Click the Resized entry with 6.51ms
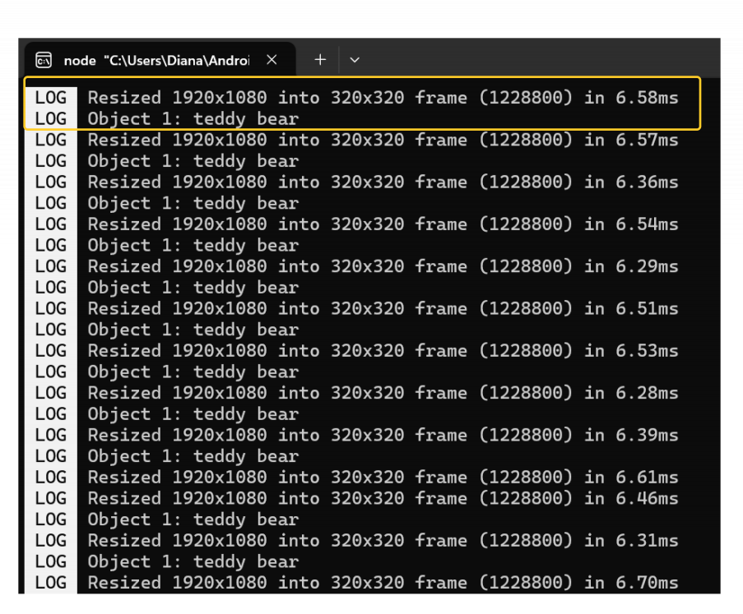The height and width of the screenshot is (614, 743). [x=383, y=309]
